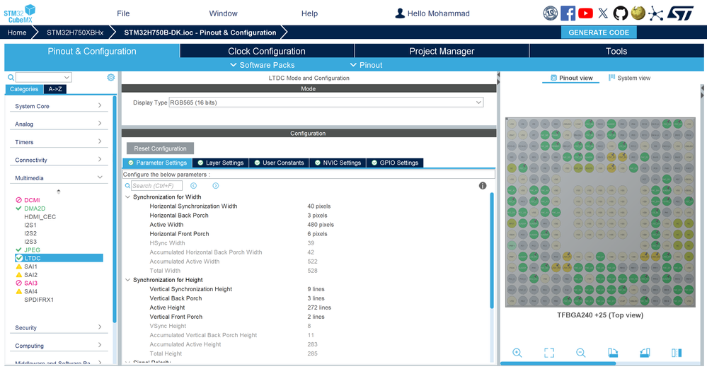Open the gear settings for the categories panel
This screenshot has height=369, width=707.
[x=111, y=78]
